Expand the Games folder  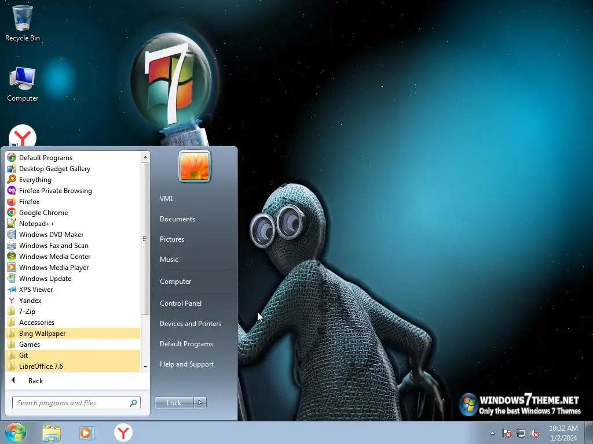73,344
